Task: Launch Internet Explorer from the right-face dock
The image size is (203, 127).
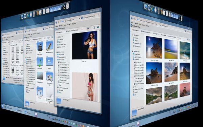Action: (152, 9)
